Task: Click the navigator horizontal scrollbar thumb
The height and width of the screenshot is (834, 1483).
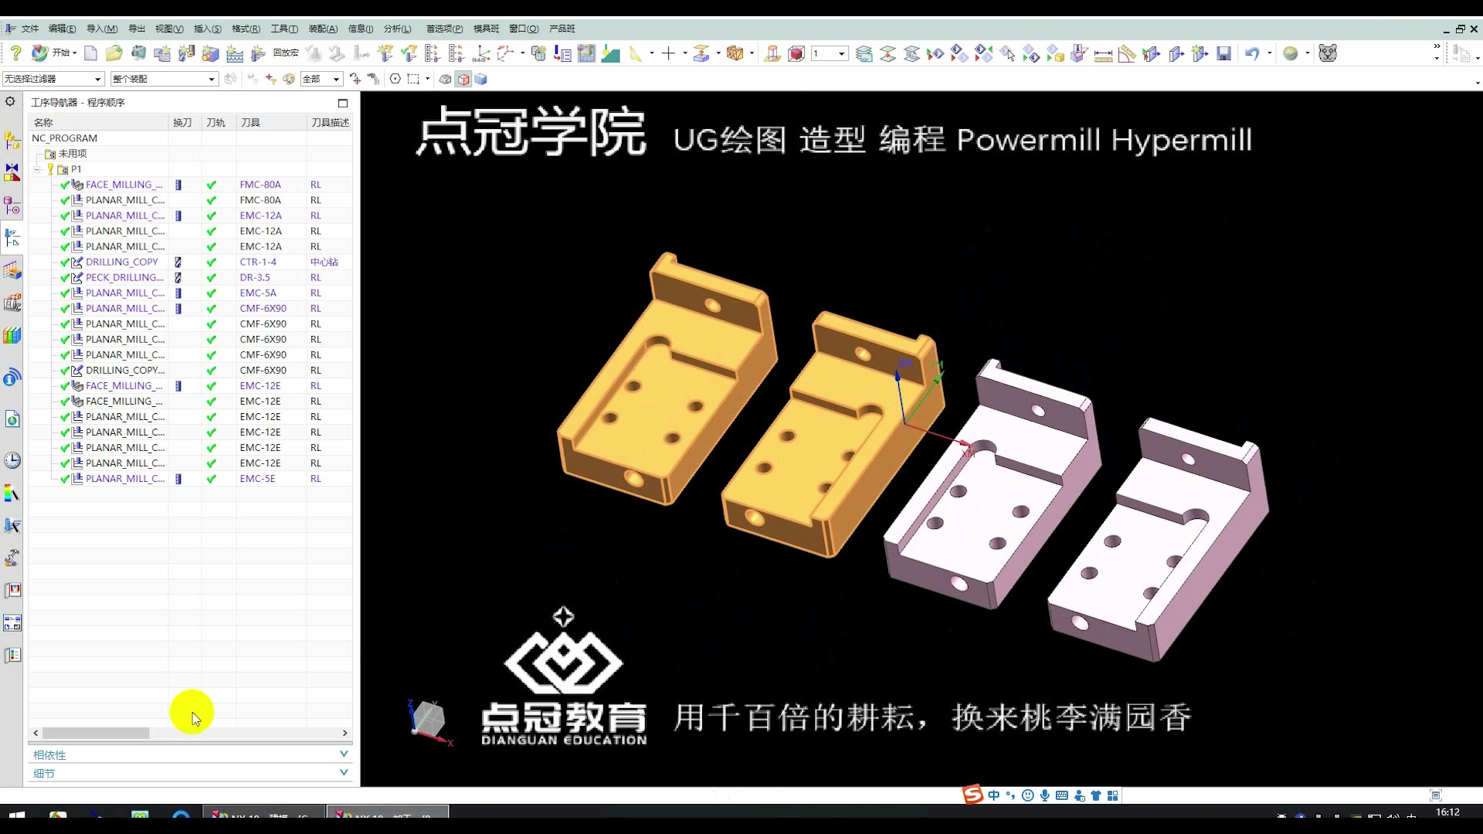Action: tap(96, 733)
